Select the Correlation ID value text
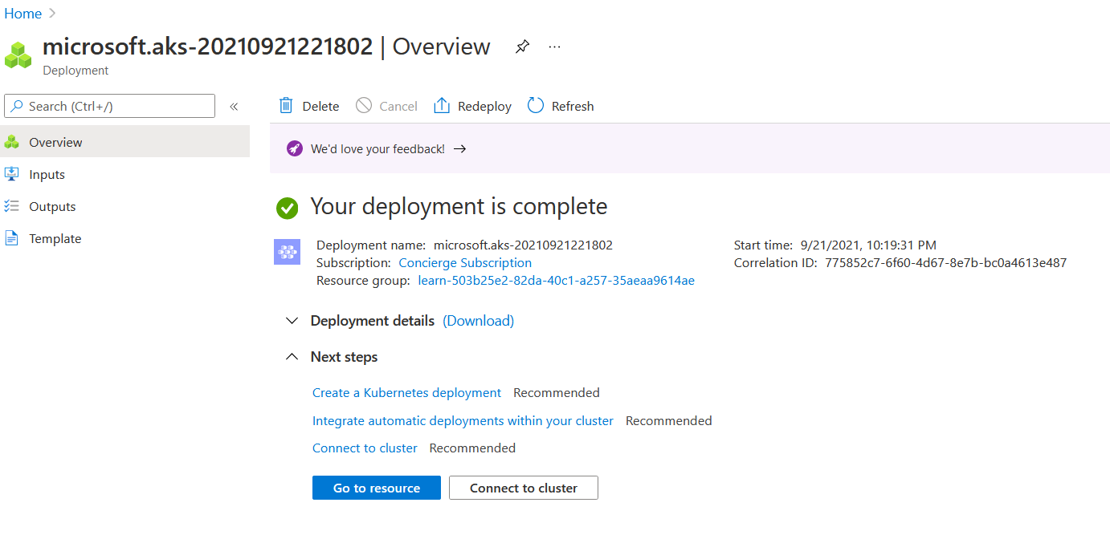 point(945,263)
